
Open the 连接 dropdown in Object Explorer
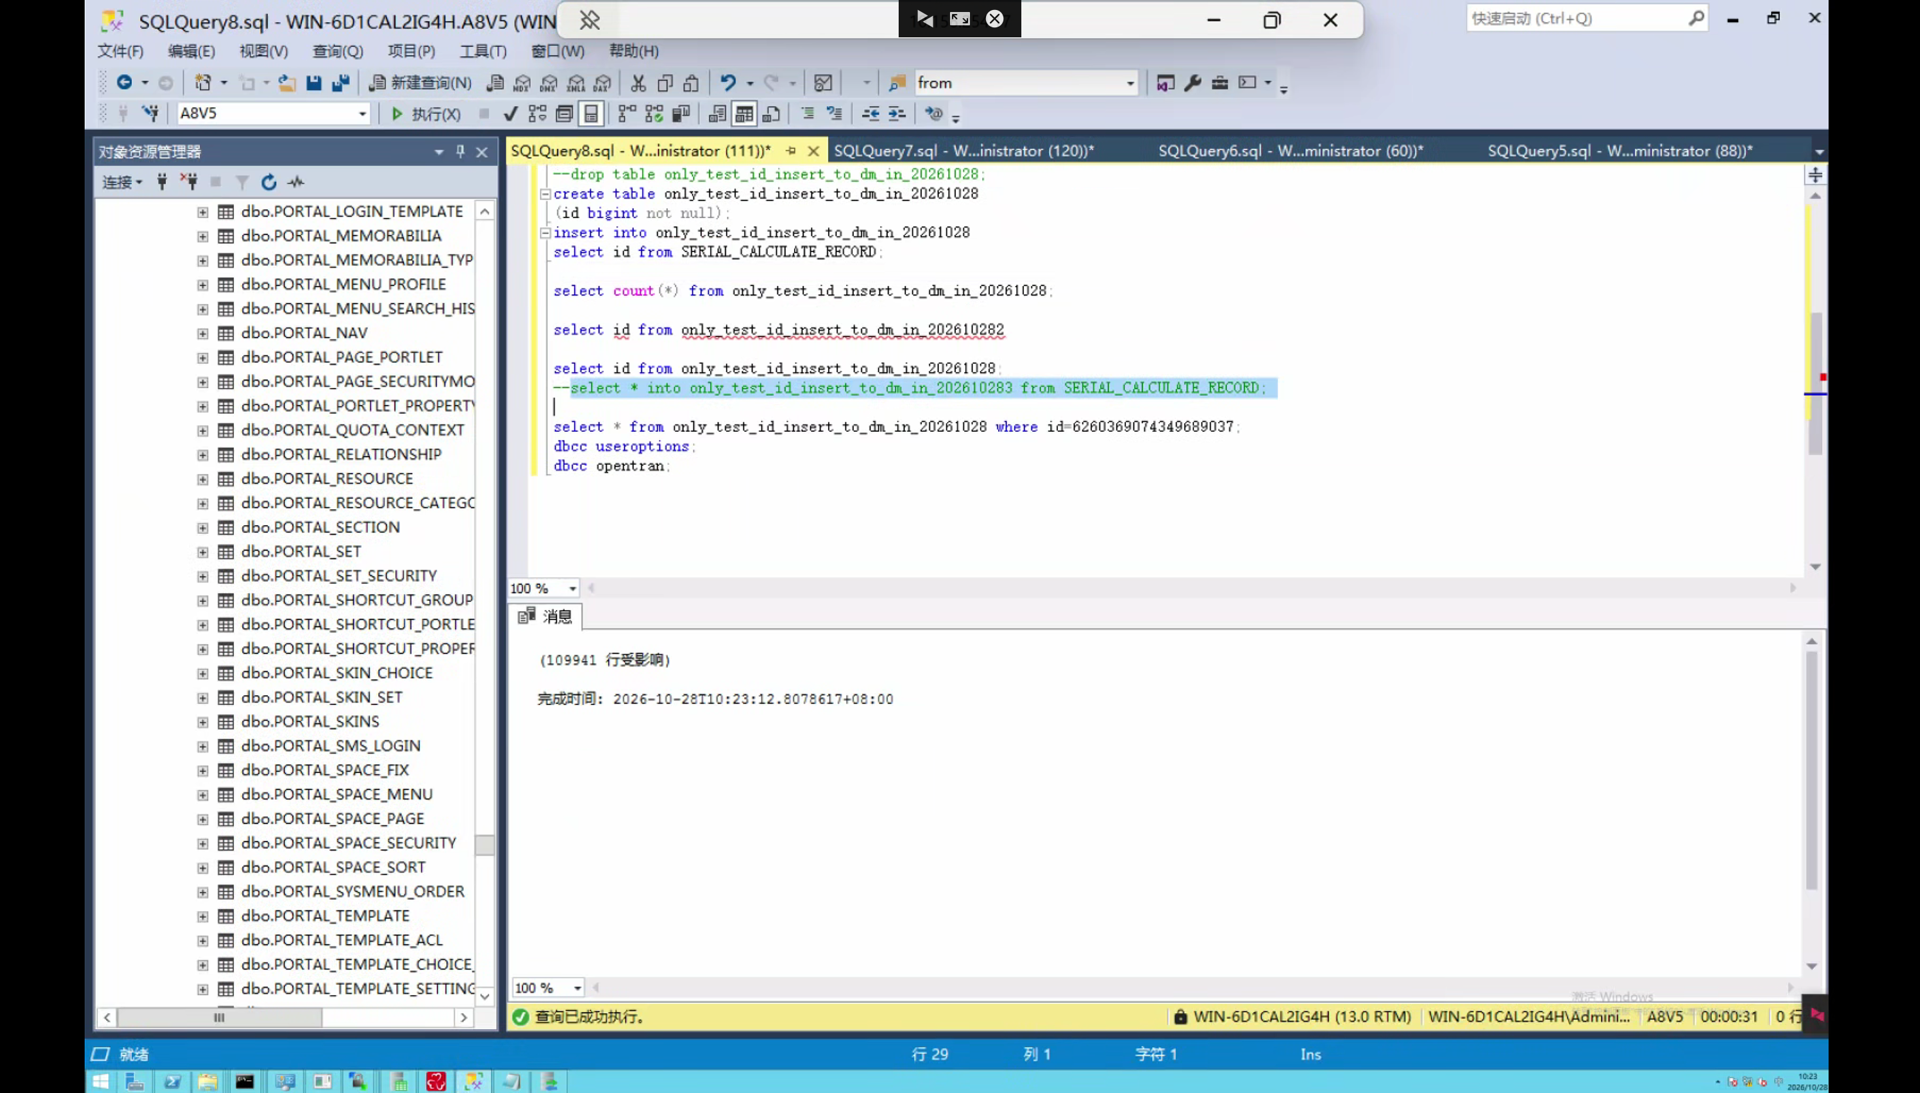123,182
